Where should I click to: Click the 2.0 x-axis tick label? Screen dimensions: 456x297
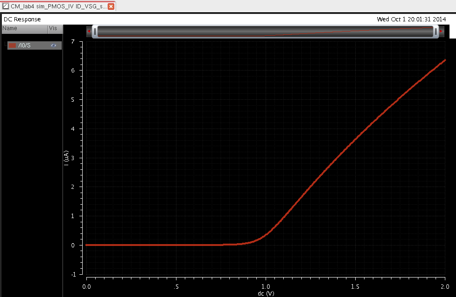click(x=445, y=286)
